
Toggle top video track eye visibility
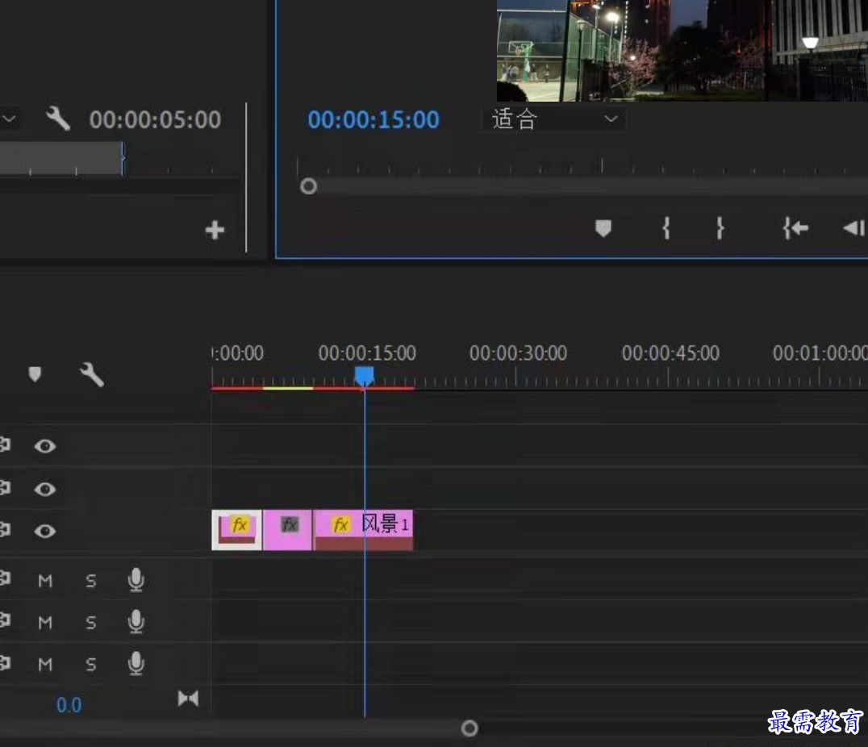coord(45,446)
